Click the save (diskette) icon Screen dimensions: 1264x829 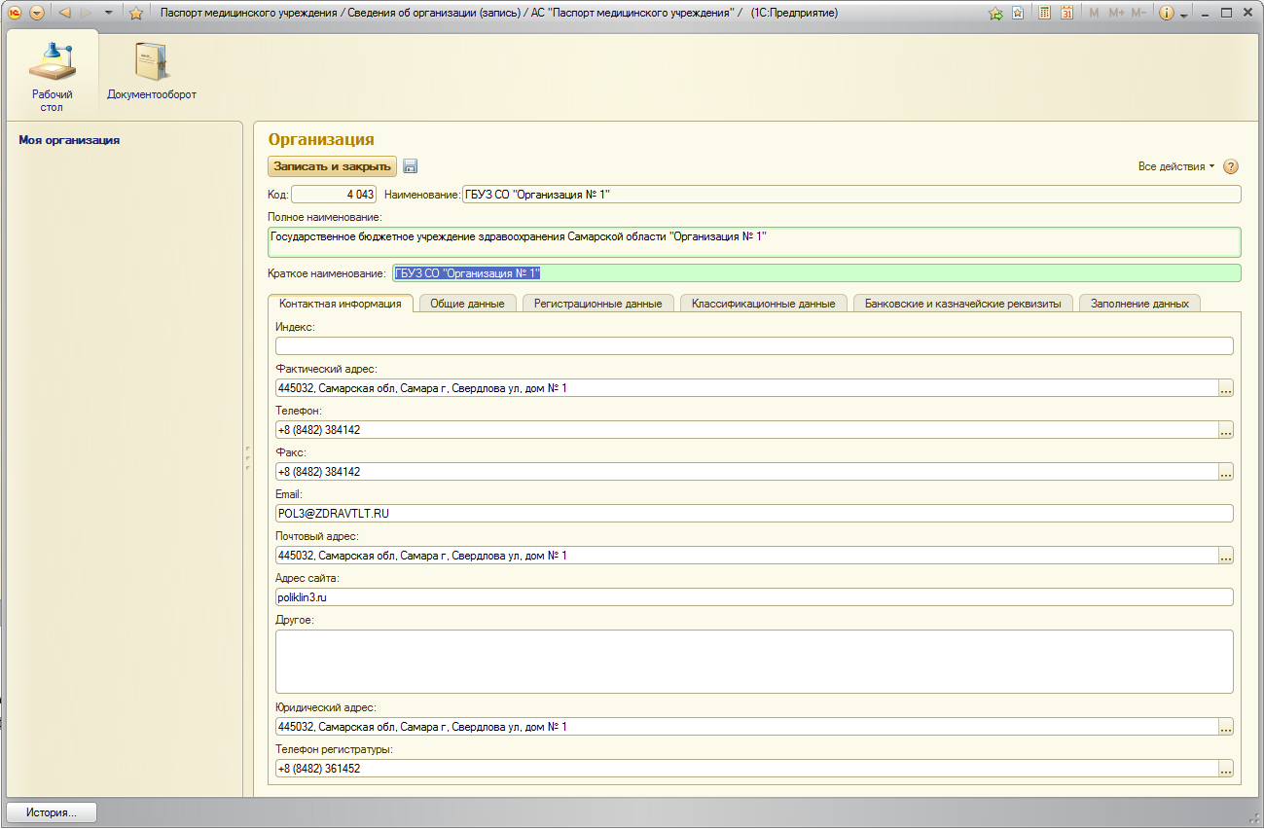coord(410,166)
